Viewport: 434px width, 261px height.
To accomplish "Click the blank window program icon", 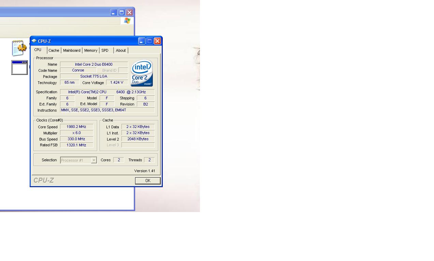I will point(19,67).
